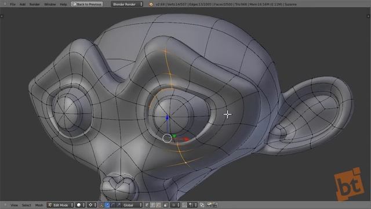Open the Edit Mode selector dropdown

click(60, 205)
